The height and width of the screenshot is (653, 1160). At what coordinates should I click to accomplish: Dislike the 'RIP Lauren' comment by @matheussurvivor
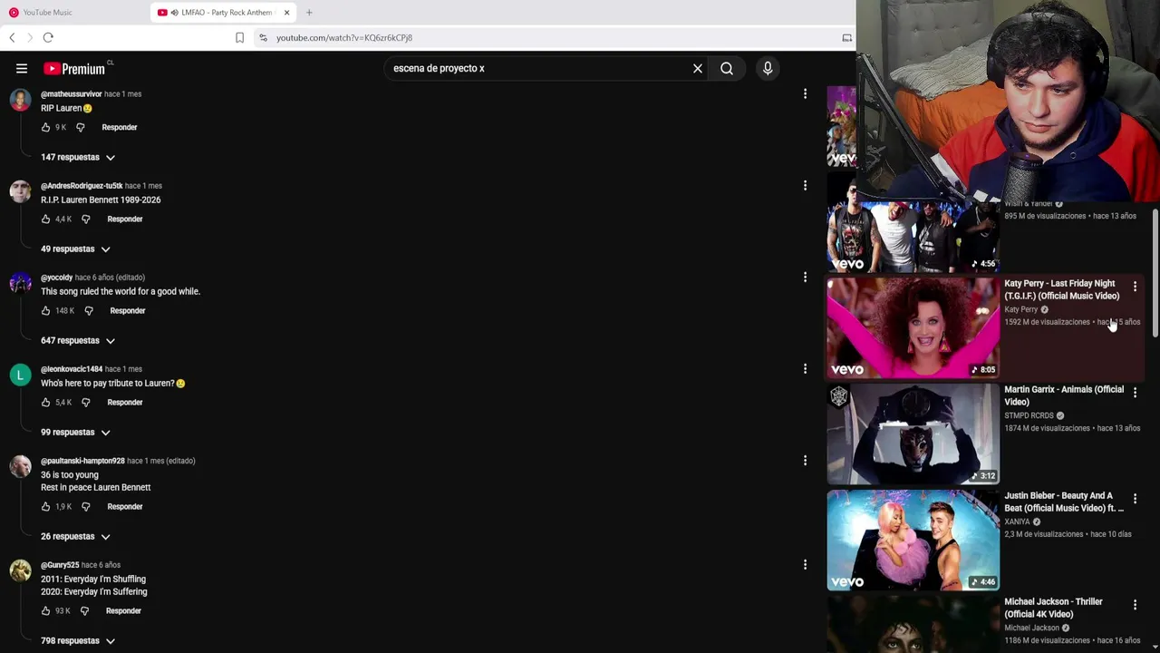[x=80, y=127]
